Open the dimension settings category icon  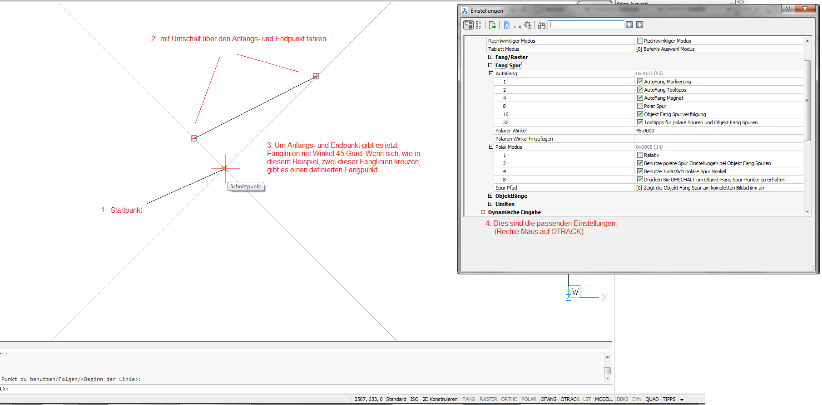517,25
